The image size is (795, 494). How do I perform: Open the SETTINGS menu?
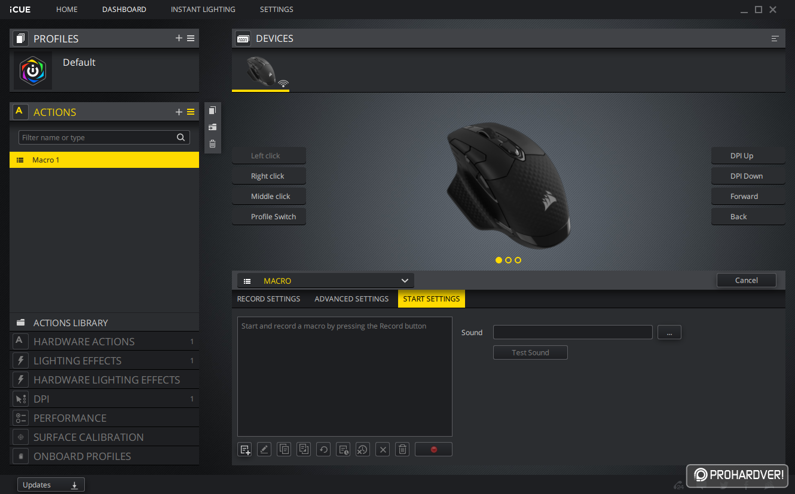pos(277,10)
